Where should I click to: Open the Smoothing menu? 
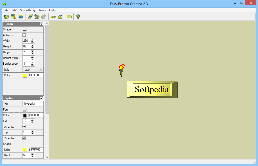(x=27, y=10)
